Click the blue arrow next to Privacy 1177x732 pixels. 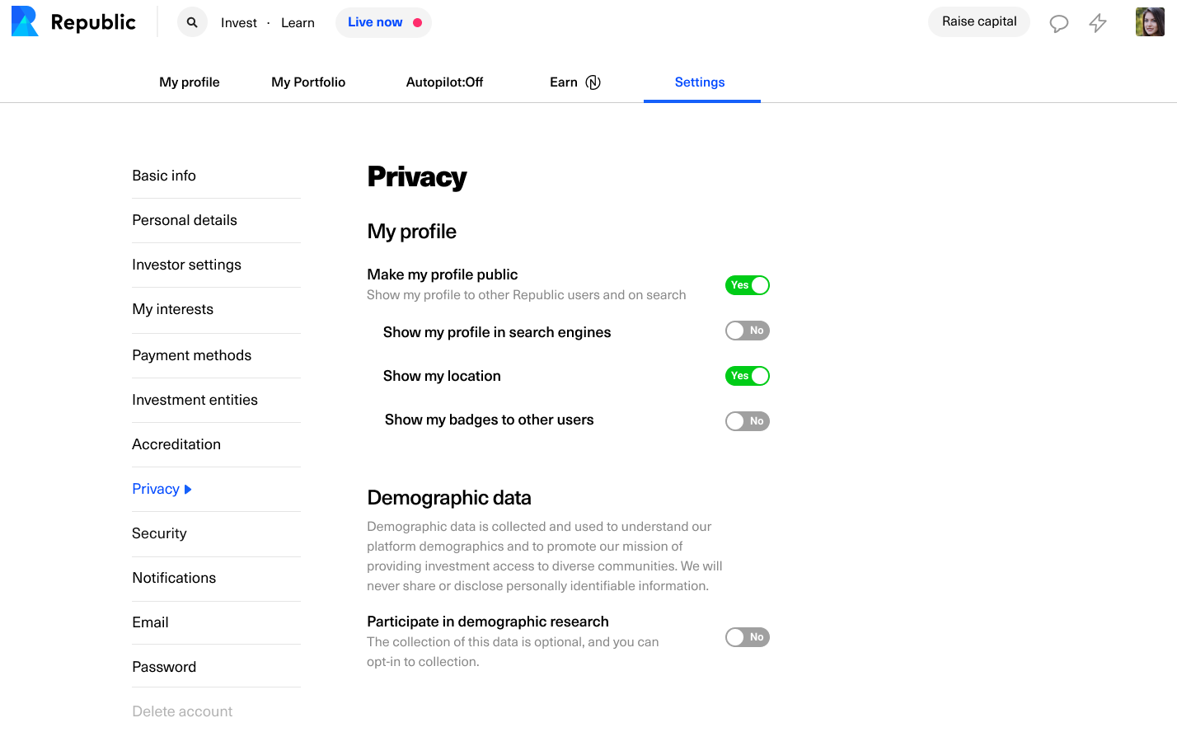188,490
